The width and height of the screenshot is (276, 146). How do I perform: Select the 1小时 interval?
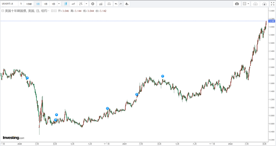point(29,4)
